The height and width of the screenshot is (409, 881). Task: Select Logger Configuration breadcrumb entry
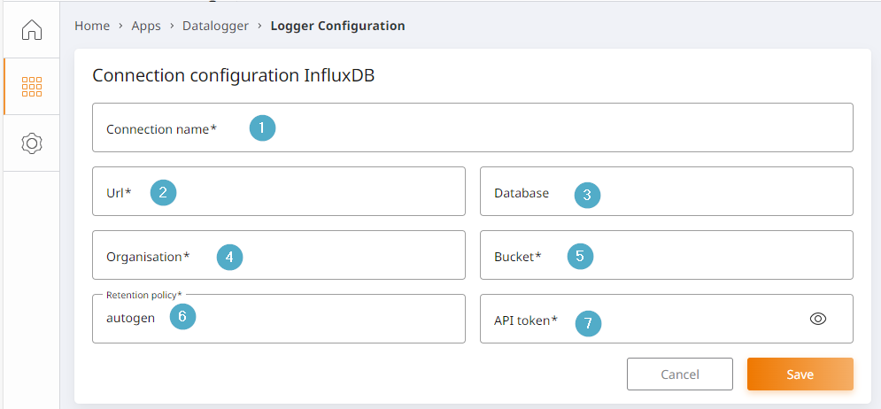pos(337,26)
